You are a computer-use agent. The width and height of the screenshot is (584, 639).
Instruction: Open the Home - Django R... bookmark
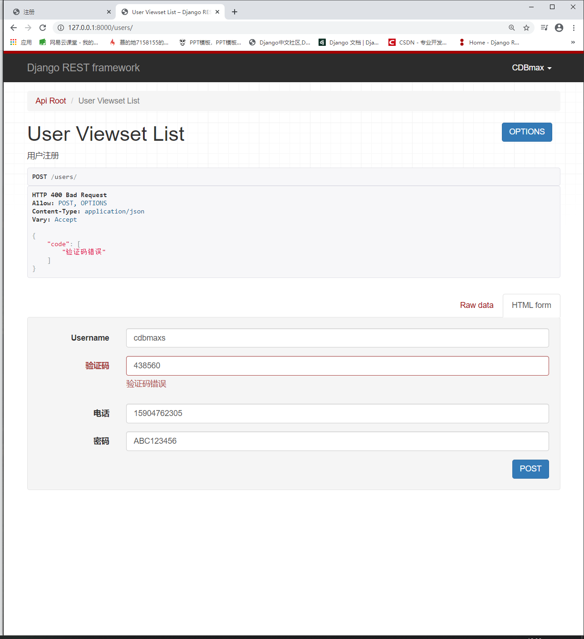point(489,42)
